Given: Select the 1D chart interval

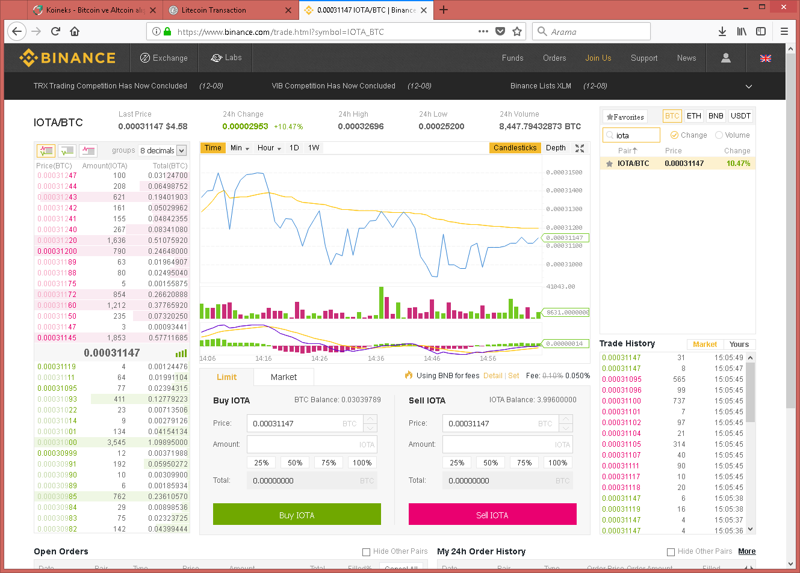Looking at the screenshot, I should [x=294, y=148].
